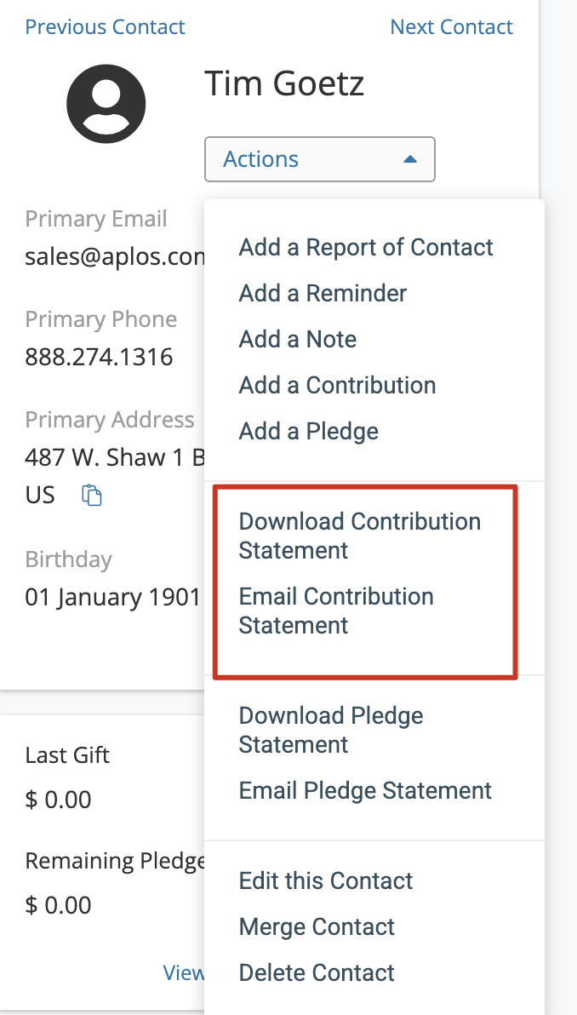Select Add a Note option
This screenshot has width=577, height=1015.
tap(298, 339)
